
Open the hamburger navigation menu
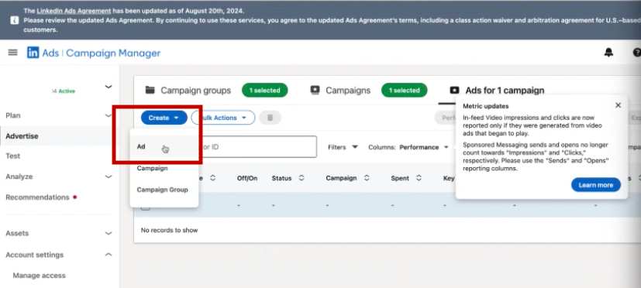tap(12, 53)
